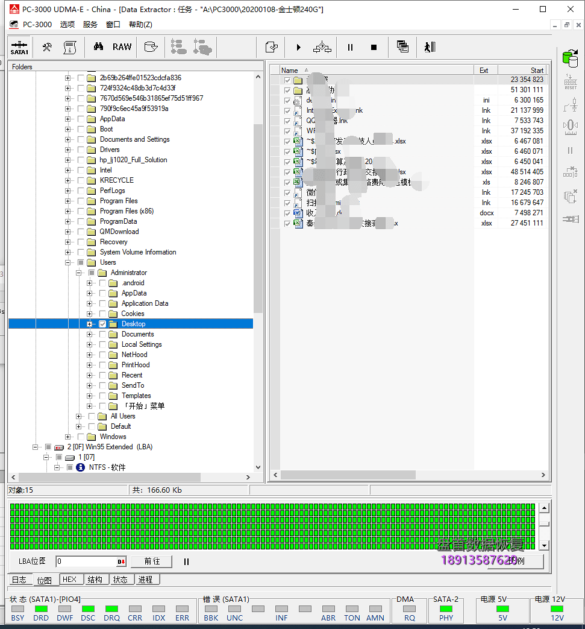Switch to the 日志 tab
Screen dimensions: 585x629
click(x=19, y=580)
